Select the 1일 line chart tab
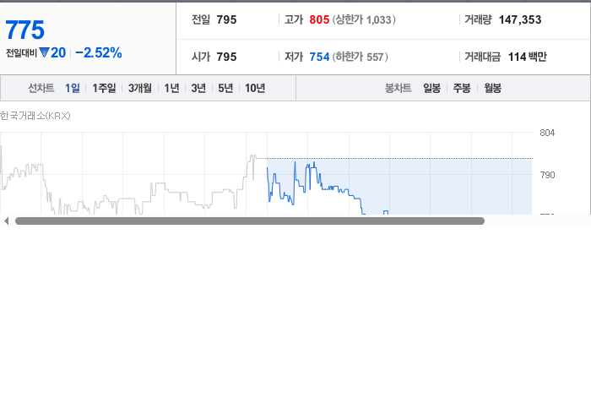This screenshot has height=414, width=591. tap(73, 88)
